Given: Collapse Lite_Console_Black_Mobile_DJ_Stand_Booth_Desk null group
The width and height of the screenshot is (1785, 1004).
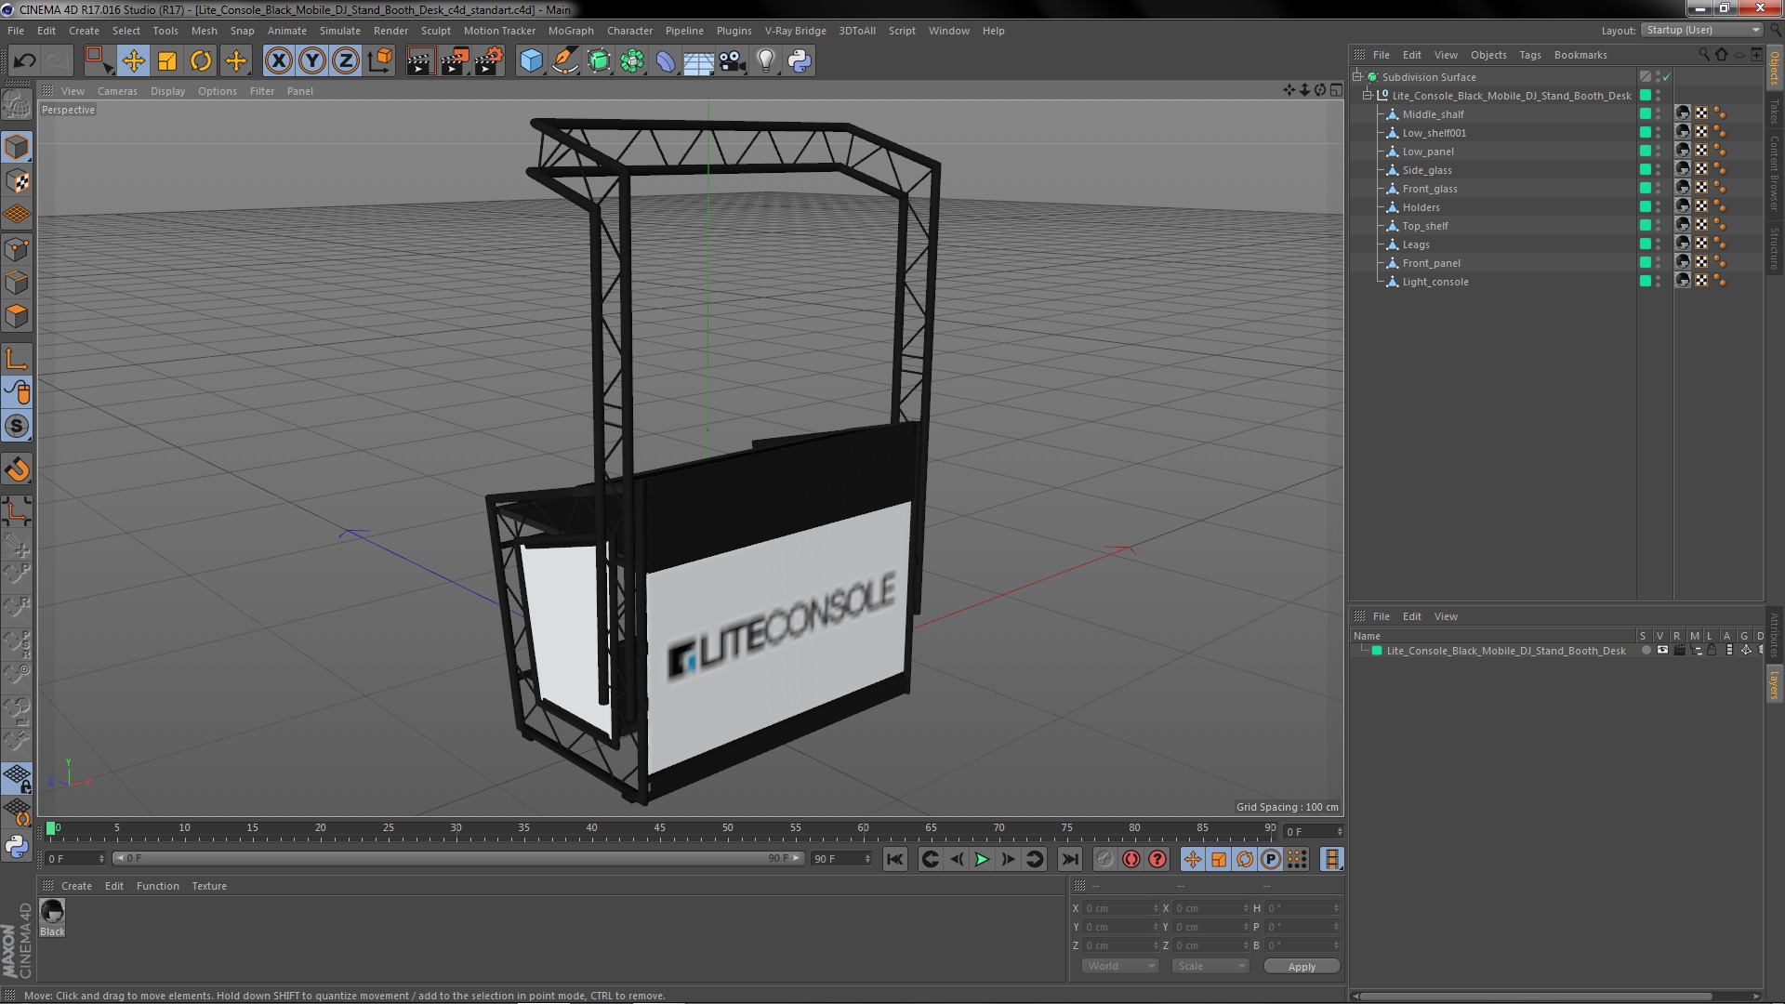Looking at the screenshot, I should click(1368, 96).
